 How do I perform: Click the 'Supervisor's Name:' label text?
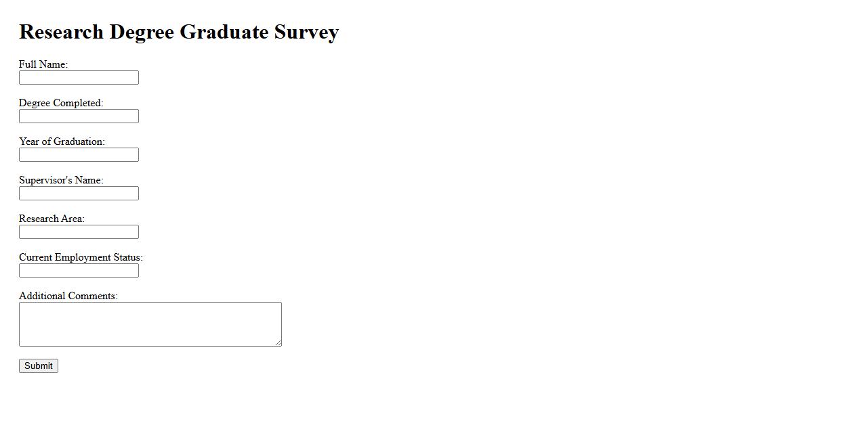click(x=61, y=180)
